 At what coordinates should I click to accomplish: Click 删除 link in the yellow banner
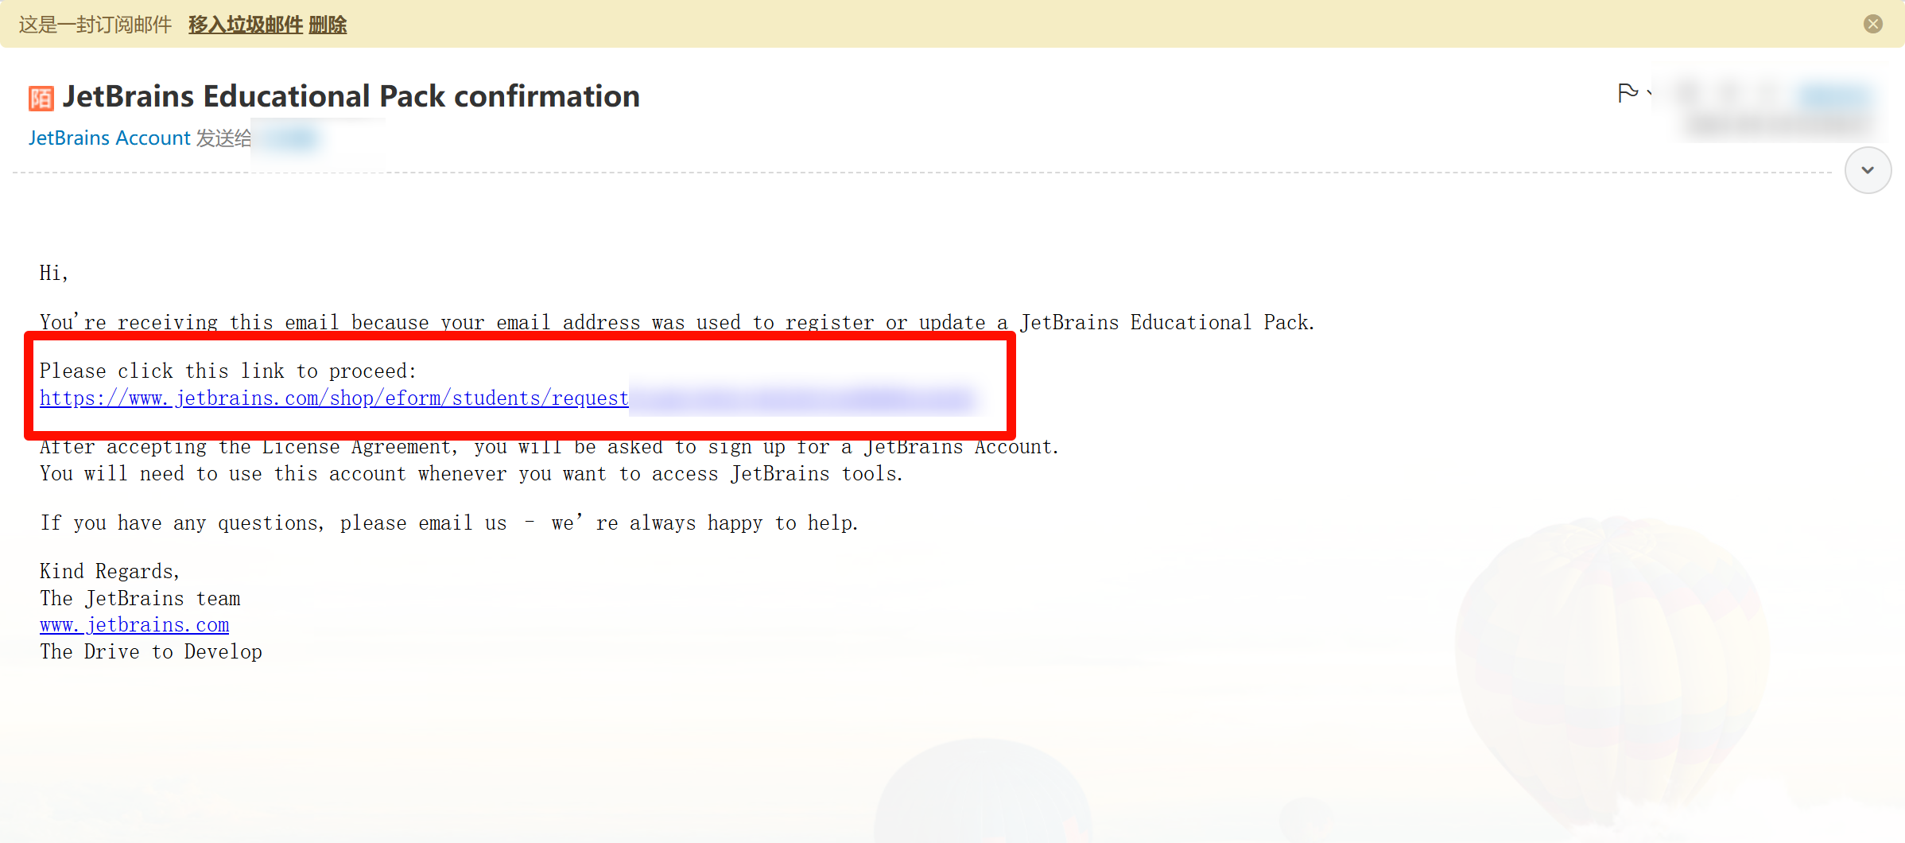click(x=328, y=25)
